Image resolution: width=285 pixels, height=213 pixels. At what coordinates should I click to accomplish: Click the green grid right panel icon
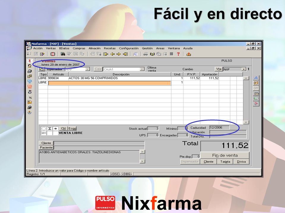click(256, 99)
